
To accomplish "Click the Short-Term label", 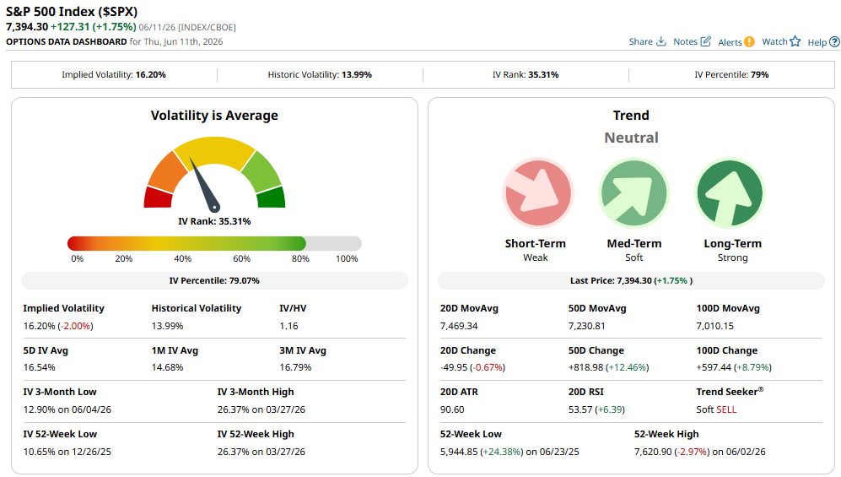I will click(536, 244).
